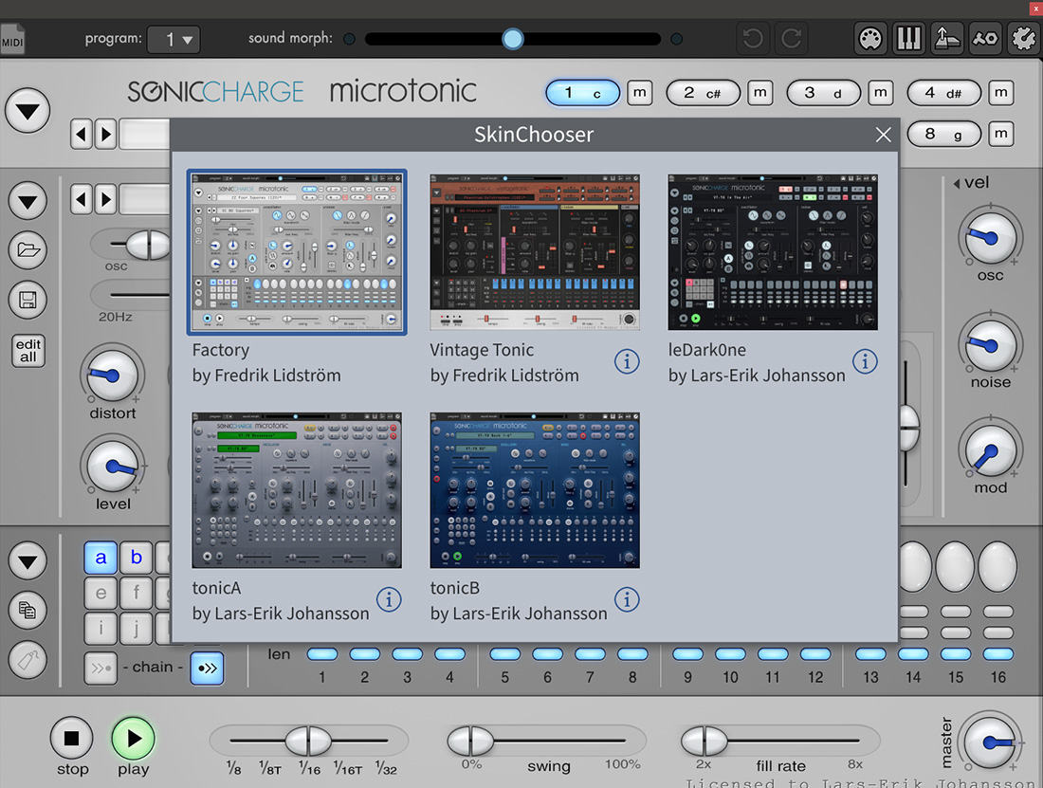Open the settings gear icon
Viewport: 1043px width, 788px height.
click(x=1024, y=39)
